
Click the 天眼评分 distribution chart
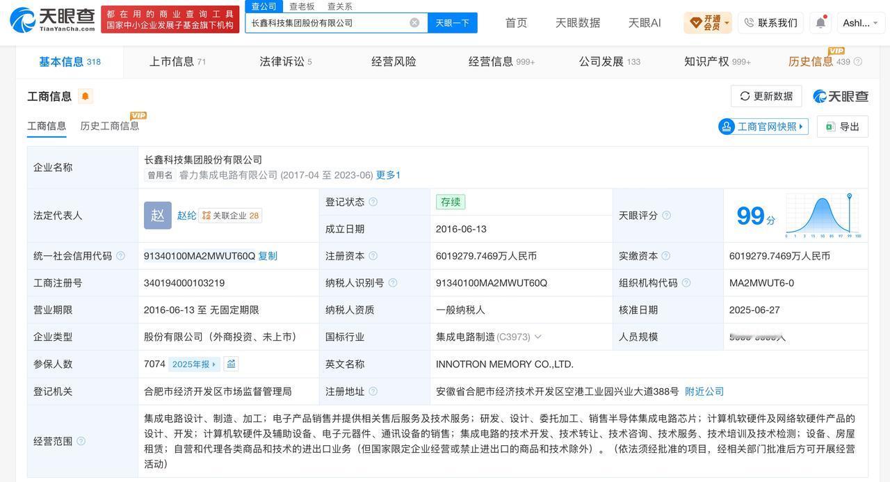coord(823,216)
